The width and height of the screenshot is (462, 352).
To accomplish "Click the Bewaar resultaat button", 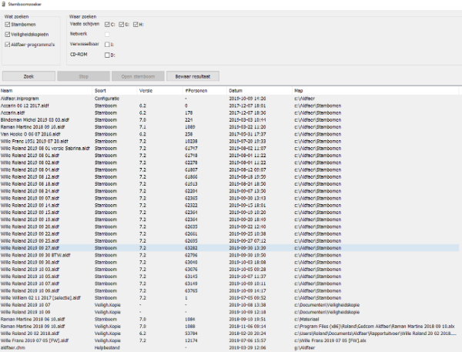I will 193,77.
